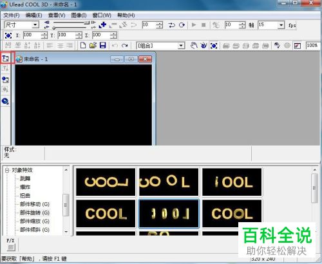Click the Open file folder icon
322x264 pixels.
pos(93,45)
